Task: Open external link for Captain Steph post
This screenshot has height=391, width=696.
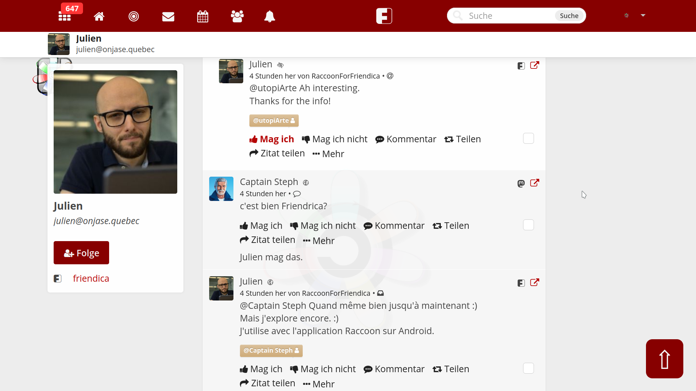Action: coord(535,183)
